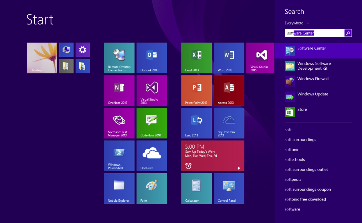362x223 pixels.
Task: Open Microsoft Test Manager 2013 tile
Action: pos(119,123)
